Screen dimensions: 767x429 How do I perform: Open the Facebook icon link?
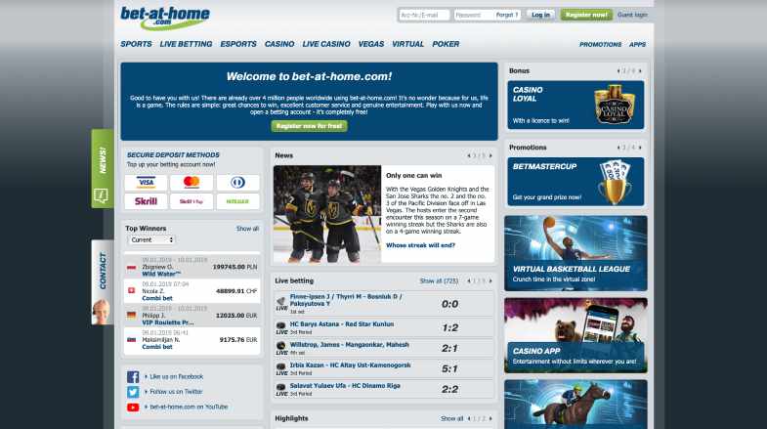133,376
